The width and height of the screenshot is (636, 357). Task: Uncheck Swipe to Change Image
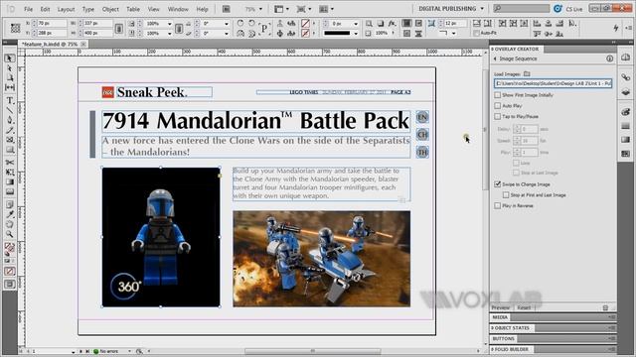[x=498, y=184]
